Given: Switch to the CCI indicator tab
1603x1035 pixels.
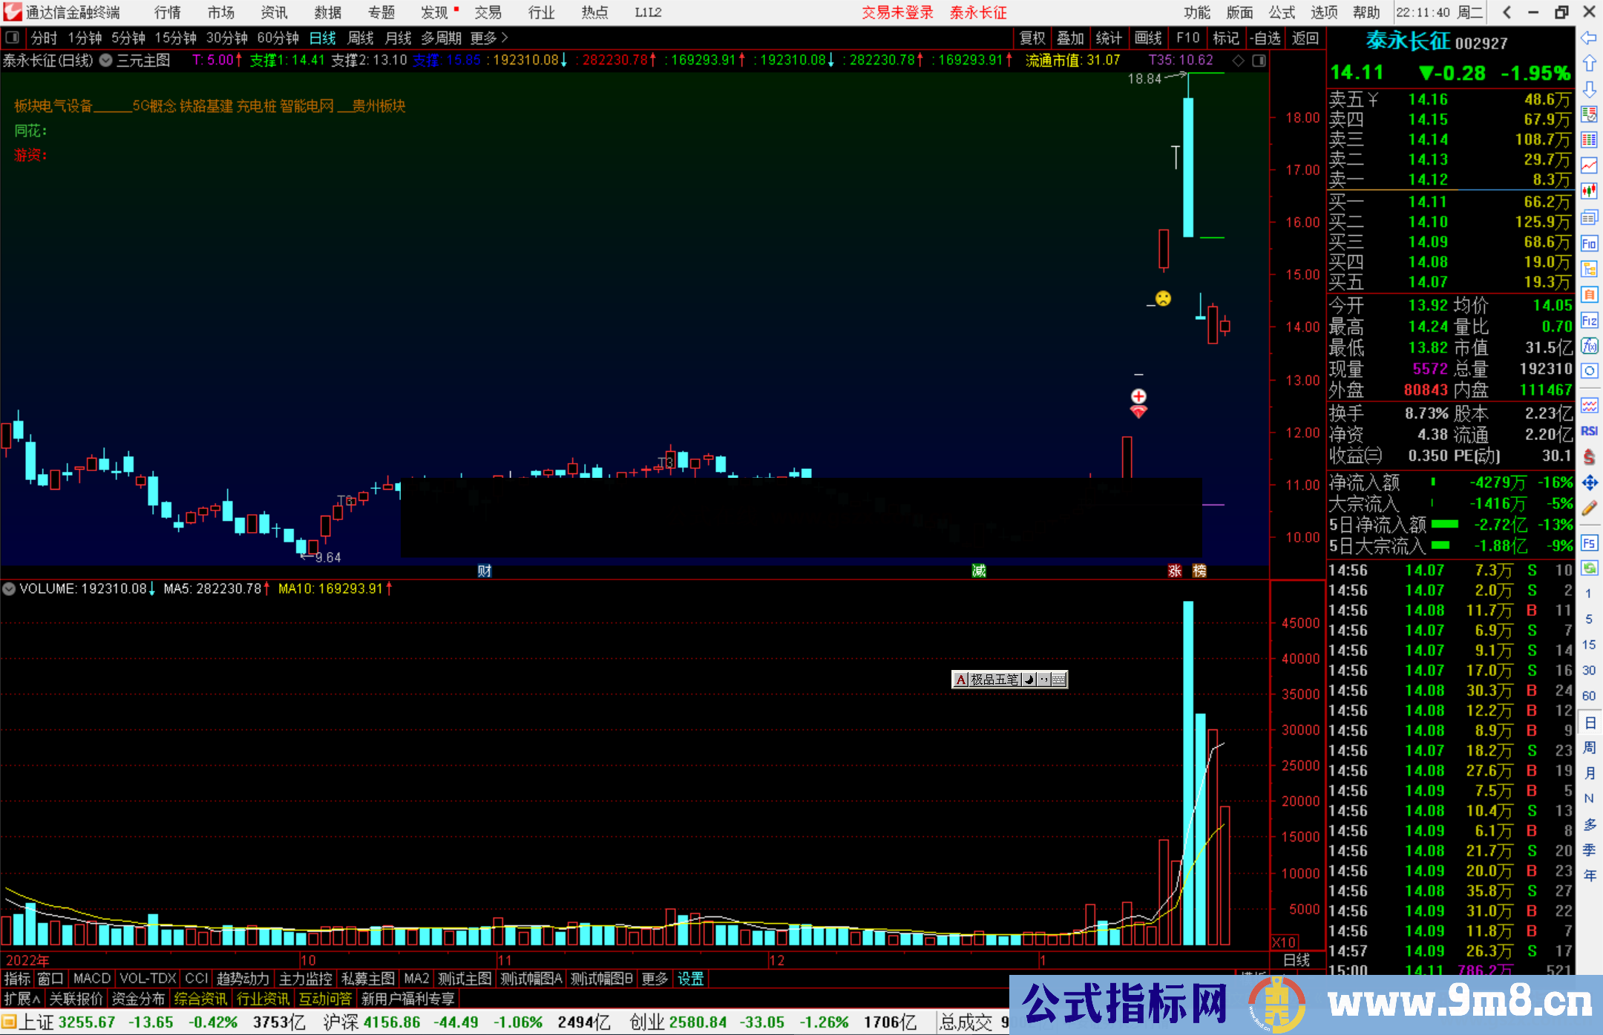Looking at the screenshot, I should tap(197, 979).
